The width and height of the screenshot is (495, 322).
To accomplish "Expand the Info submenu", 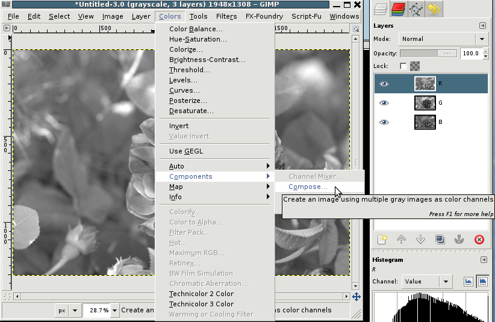I will pyautogui.click(x=214, y=197).
